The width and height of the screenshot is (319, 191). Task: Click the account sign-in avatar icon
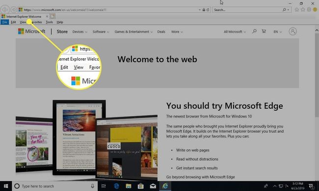(x=292, y=31)
